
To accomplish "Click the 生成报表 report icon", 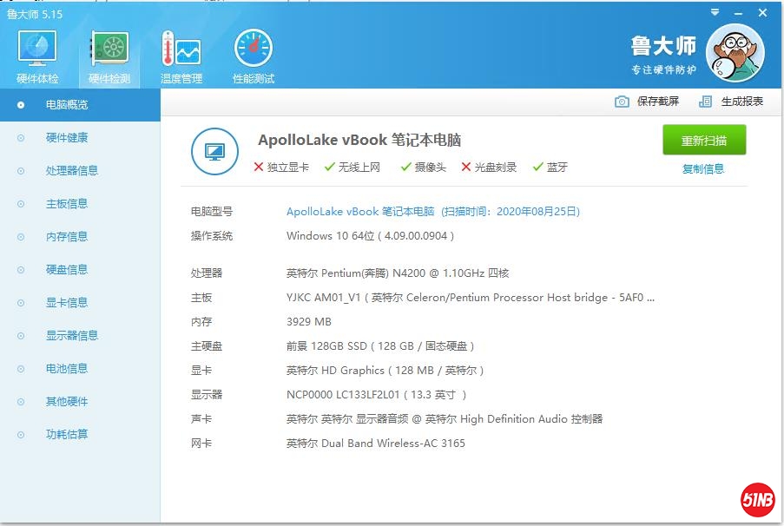I will (x=706, y=102).
